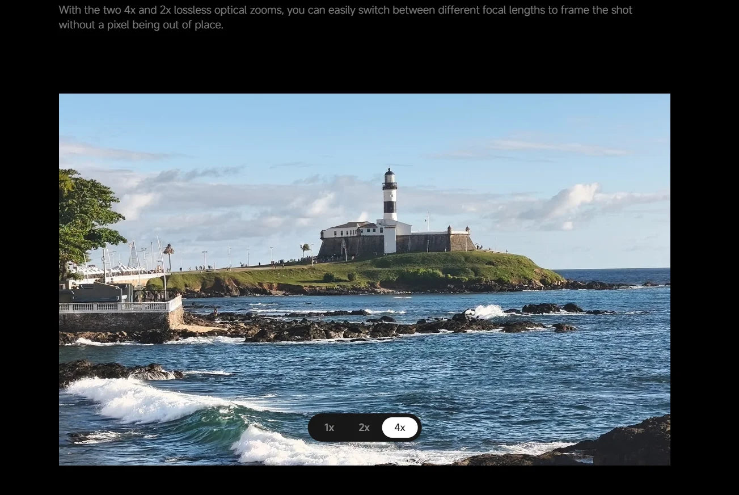Select the 1x zoom option

point(329,428)
